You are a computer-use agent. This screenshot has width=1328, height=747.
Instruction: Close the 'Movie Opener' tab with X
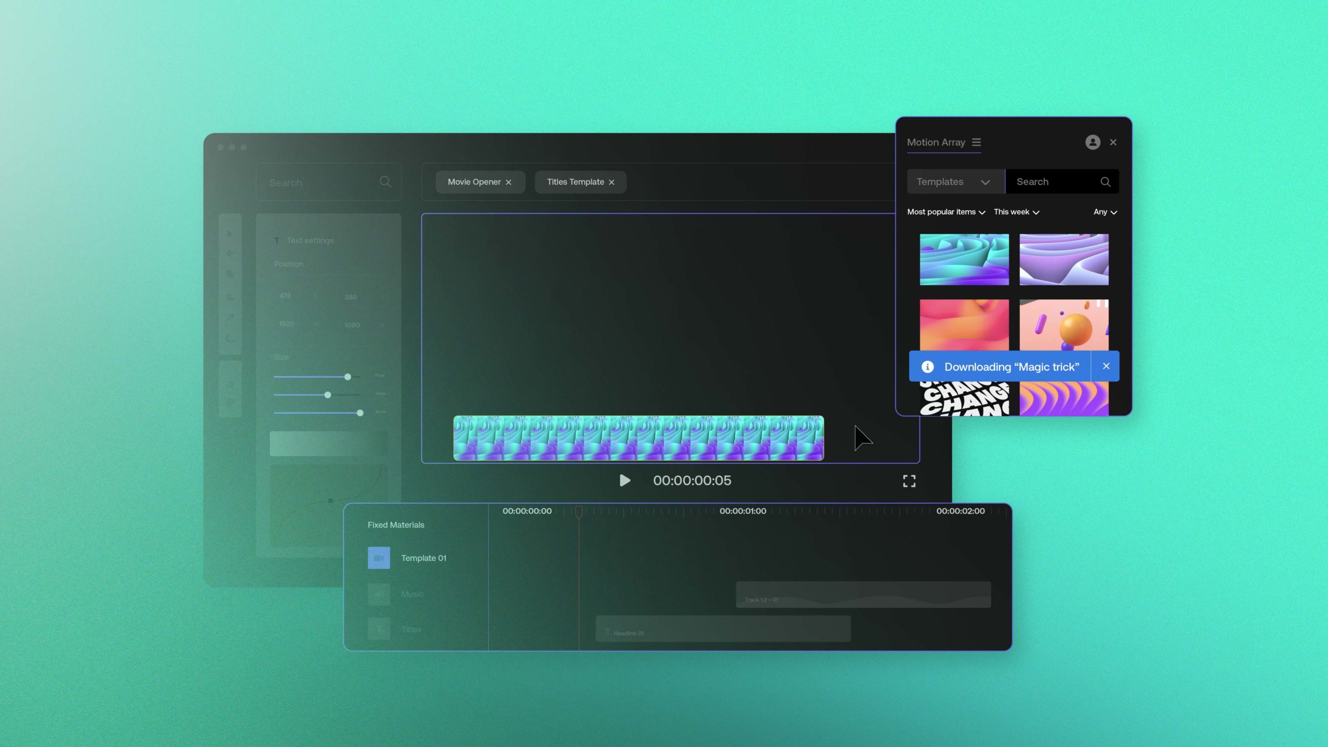509,182
